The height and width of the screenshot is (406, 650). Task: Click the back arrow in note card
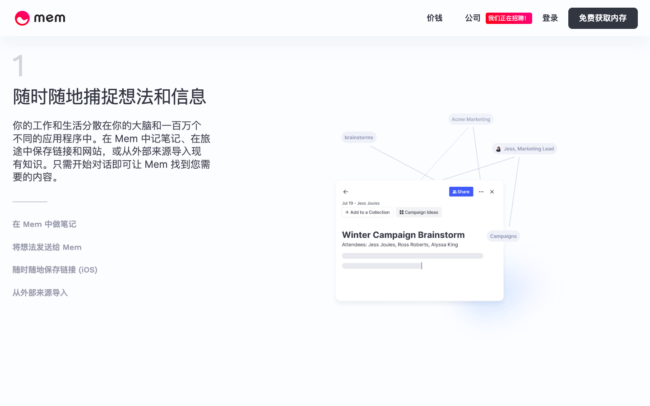346,192
